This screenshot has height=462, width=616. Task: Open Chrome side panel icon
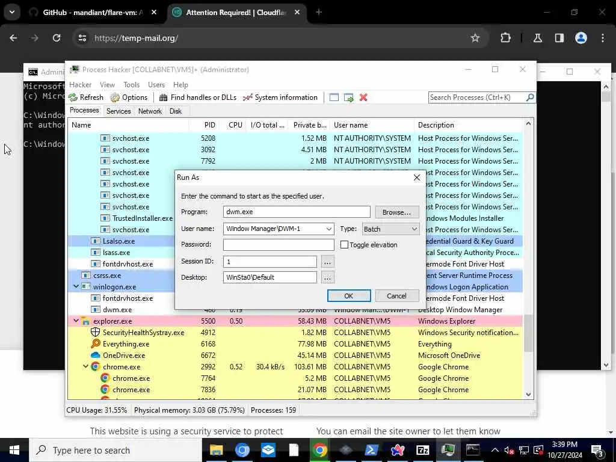coord(559,38)
